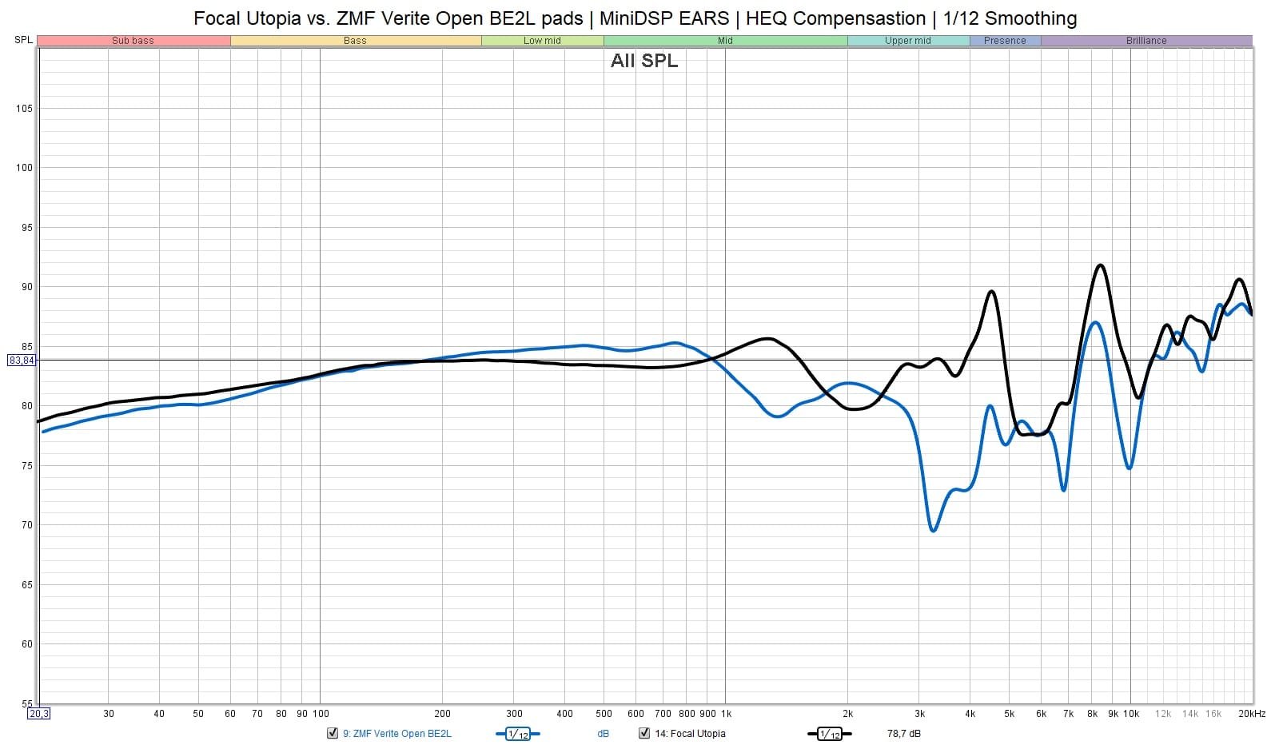Click the SPL axis label
Image resolution: width=1271 pixels, height=745 pixels.
(23, 40)
